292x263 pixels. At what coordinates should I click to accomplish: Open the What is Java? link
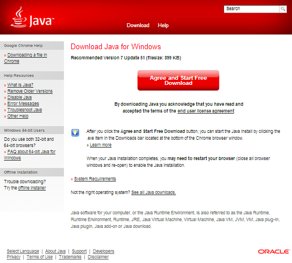coord(20,85)
